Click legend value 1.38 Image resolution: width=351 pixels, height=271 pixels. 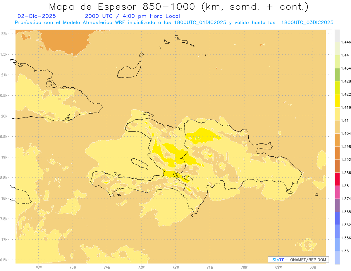345,185
